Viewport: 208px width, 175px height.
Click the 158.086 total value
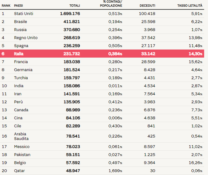tap(72, 86)
